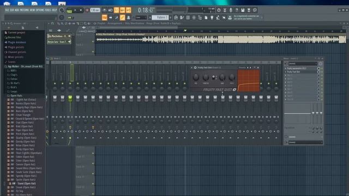Screen dimensions: 349x196
Task: Click the playlist playhead marker
Action: tap(185, 30)
